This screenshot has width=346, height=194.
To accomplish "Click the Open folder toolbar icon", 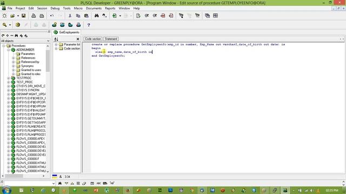I will point(12,16).
